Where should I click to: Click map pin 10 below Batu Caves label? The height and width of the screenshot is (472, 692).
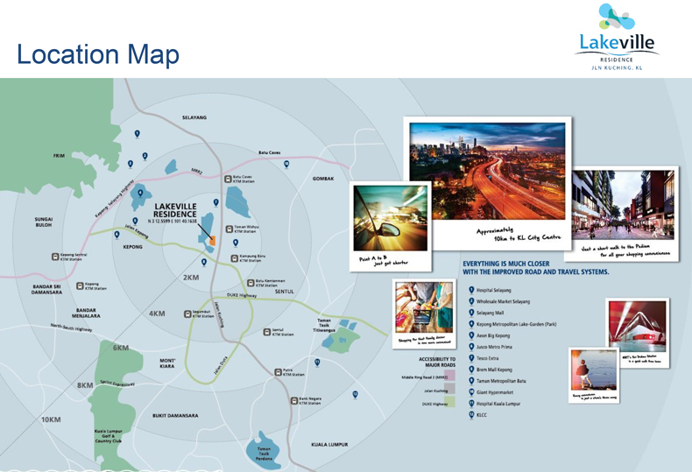[286, 165]
